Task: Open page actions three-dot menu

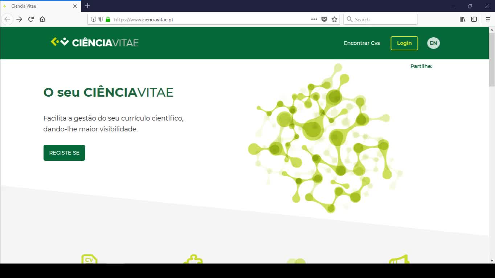Action: pos(314,19)
